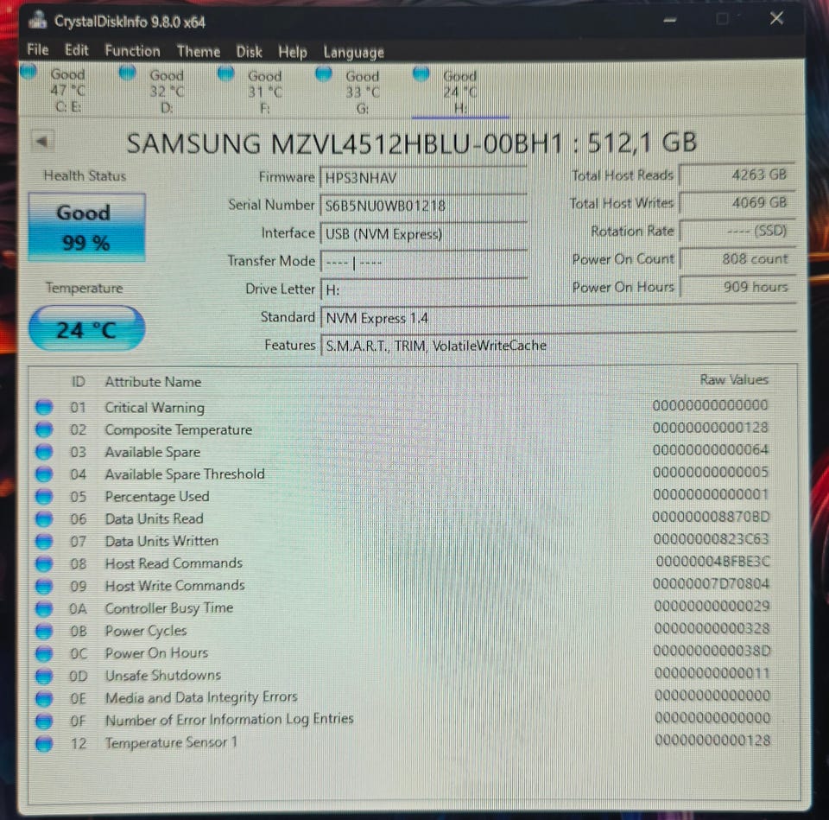
Task: Open the Disk menu
Action: point(249,52)
